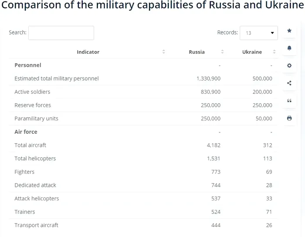The image size is (305, 237).
Task: Open the Records count dropdown
Action: click(x=259, y=33)
